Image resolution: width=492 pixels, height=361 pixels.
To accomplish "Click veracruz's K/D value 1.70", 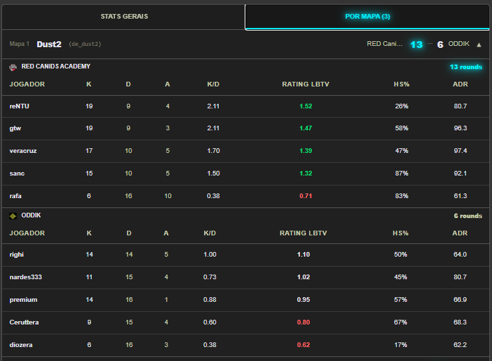I will click(213, 151).
